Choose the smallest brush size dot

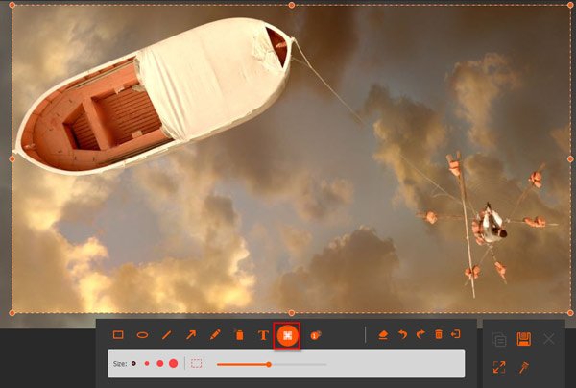point(133,363)
